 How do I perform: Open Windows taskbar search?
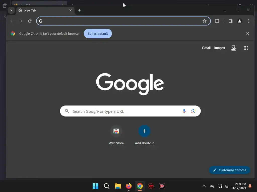(x=106, y=186)
